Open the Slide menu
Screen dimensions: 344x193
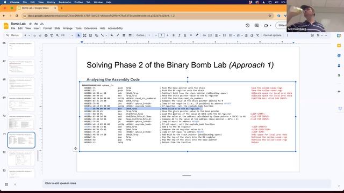58,28
